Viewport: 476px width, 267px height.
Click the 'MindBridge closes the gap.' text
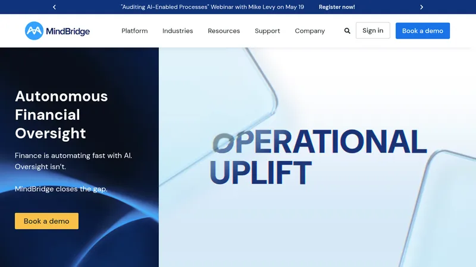[x=61, y=189]
